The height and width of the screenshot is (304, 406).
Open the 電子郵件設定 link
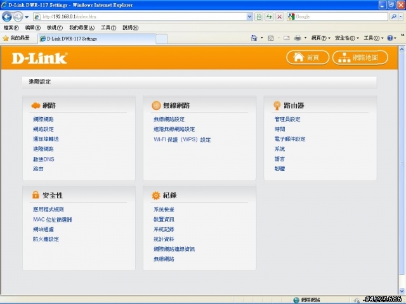(x=290, y=139)
